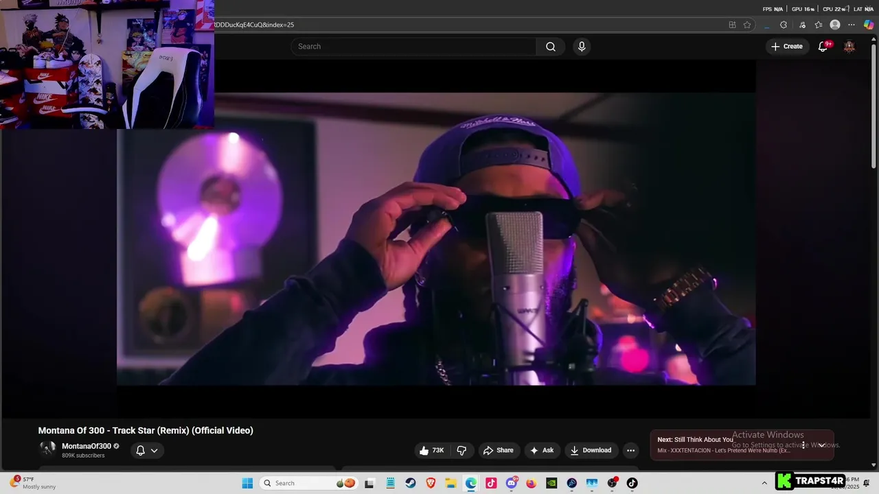Open browser profile avatar
The image size is (879, 494).
point(835,25)
